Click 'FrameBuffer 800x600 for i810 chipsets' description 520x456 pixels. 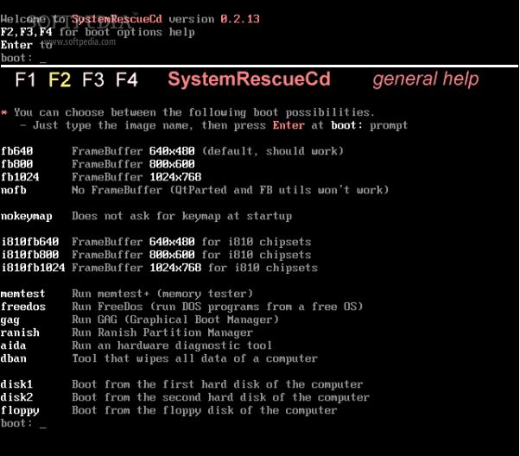pos(192,255)
